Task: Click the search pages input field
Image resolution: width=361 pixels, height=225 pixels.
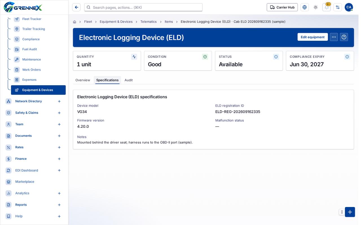Action: point(143,7)
